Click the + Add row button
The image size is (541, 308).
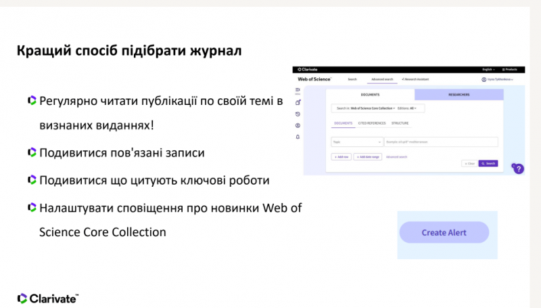click(342, 157)
